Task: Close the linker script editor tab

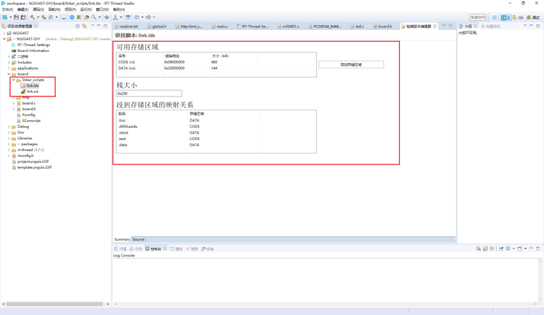Action: click(435, 26)
